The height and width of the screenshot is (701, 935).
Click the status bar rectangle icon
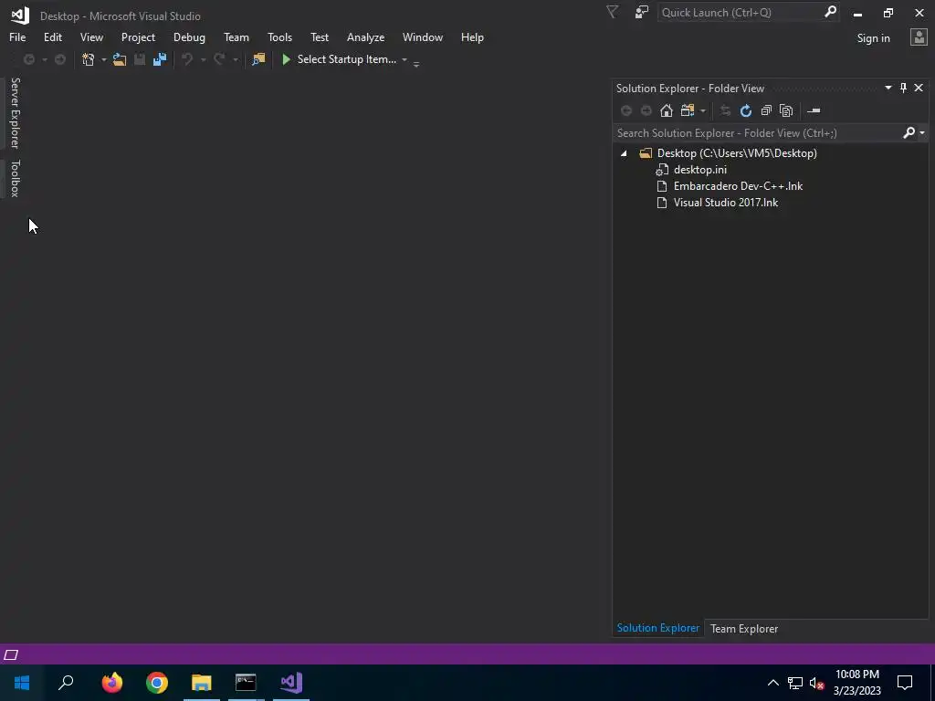(11, 655)
